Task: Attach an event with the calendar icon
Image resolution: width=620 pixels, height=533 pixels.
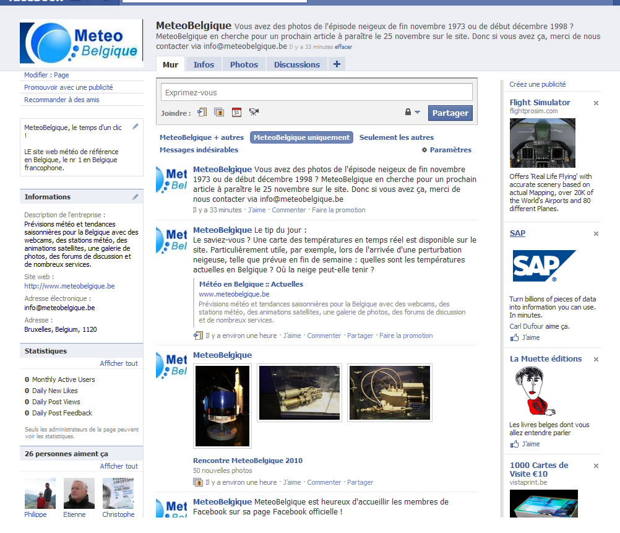Action: pyautogui.click(x=236, y=113)
